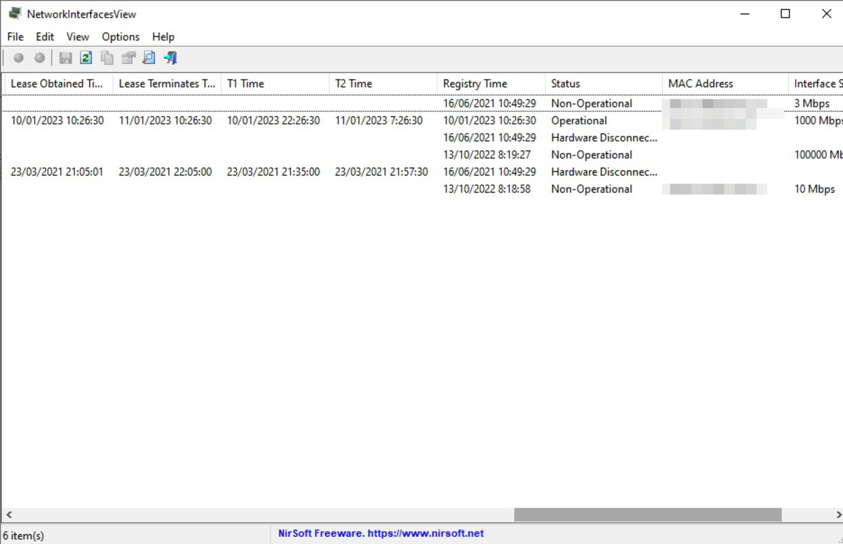Select the 1000 Mbps speed cell
This screenshot has width=843, height=544.
(818, 120)
